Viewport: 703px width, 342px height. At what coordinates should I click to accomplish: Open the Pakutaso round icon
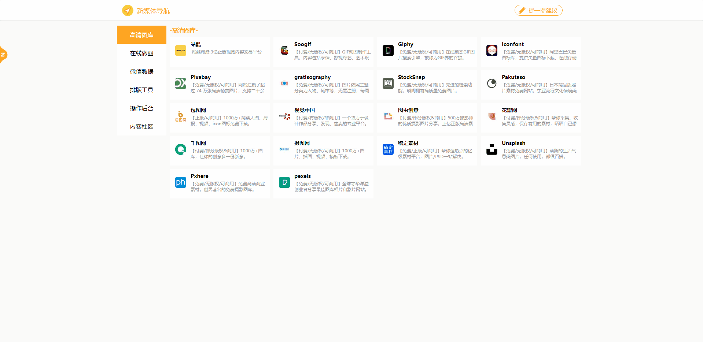point(492,83)
